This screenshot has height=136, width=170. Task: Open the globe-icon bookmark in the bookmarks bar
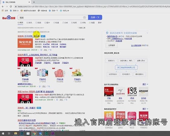pyautogui.click(x=42, y=11)
